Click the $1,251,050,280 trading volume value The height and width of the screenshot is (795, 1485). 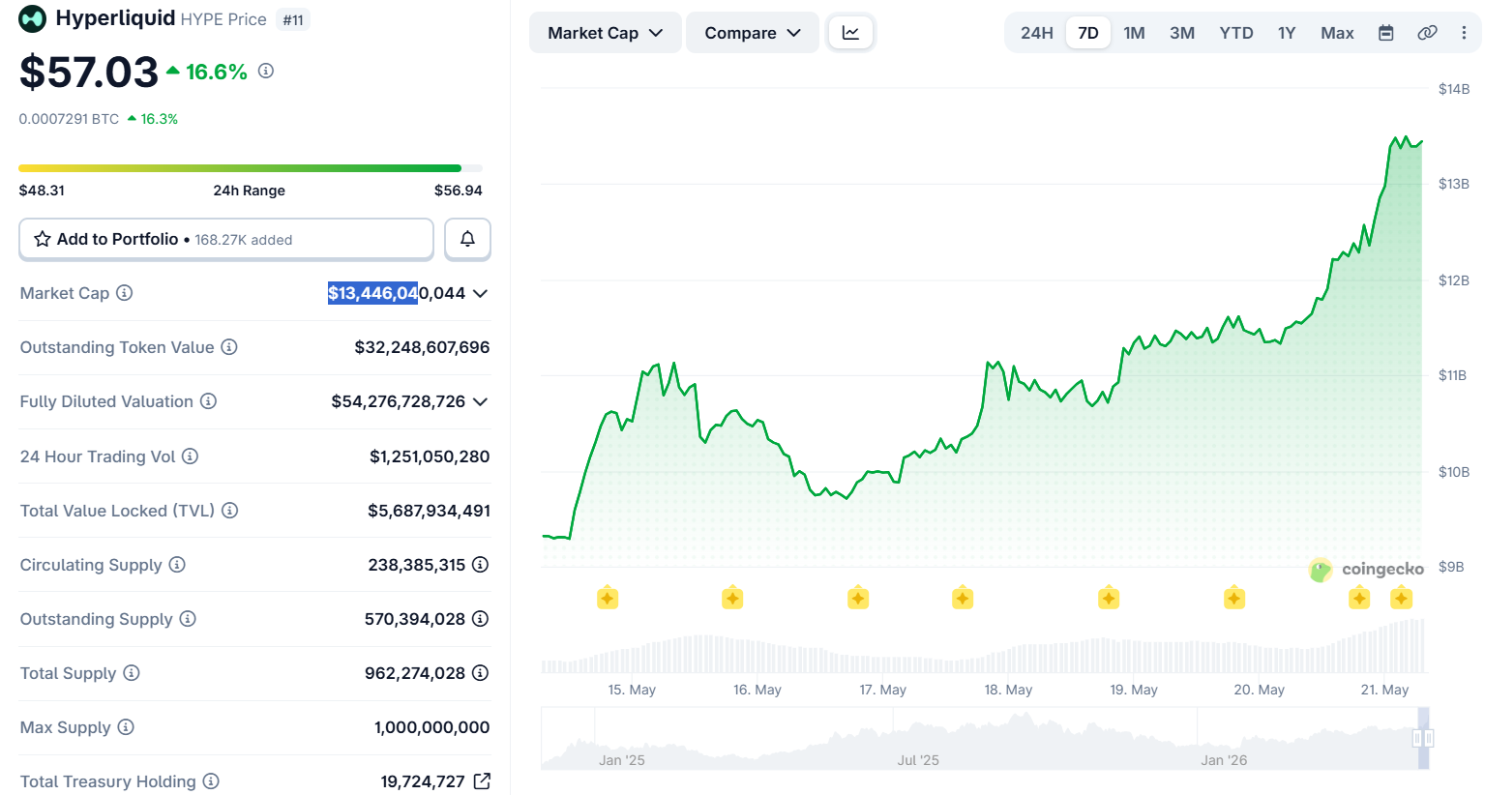pos(430,456)
